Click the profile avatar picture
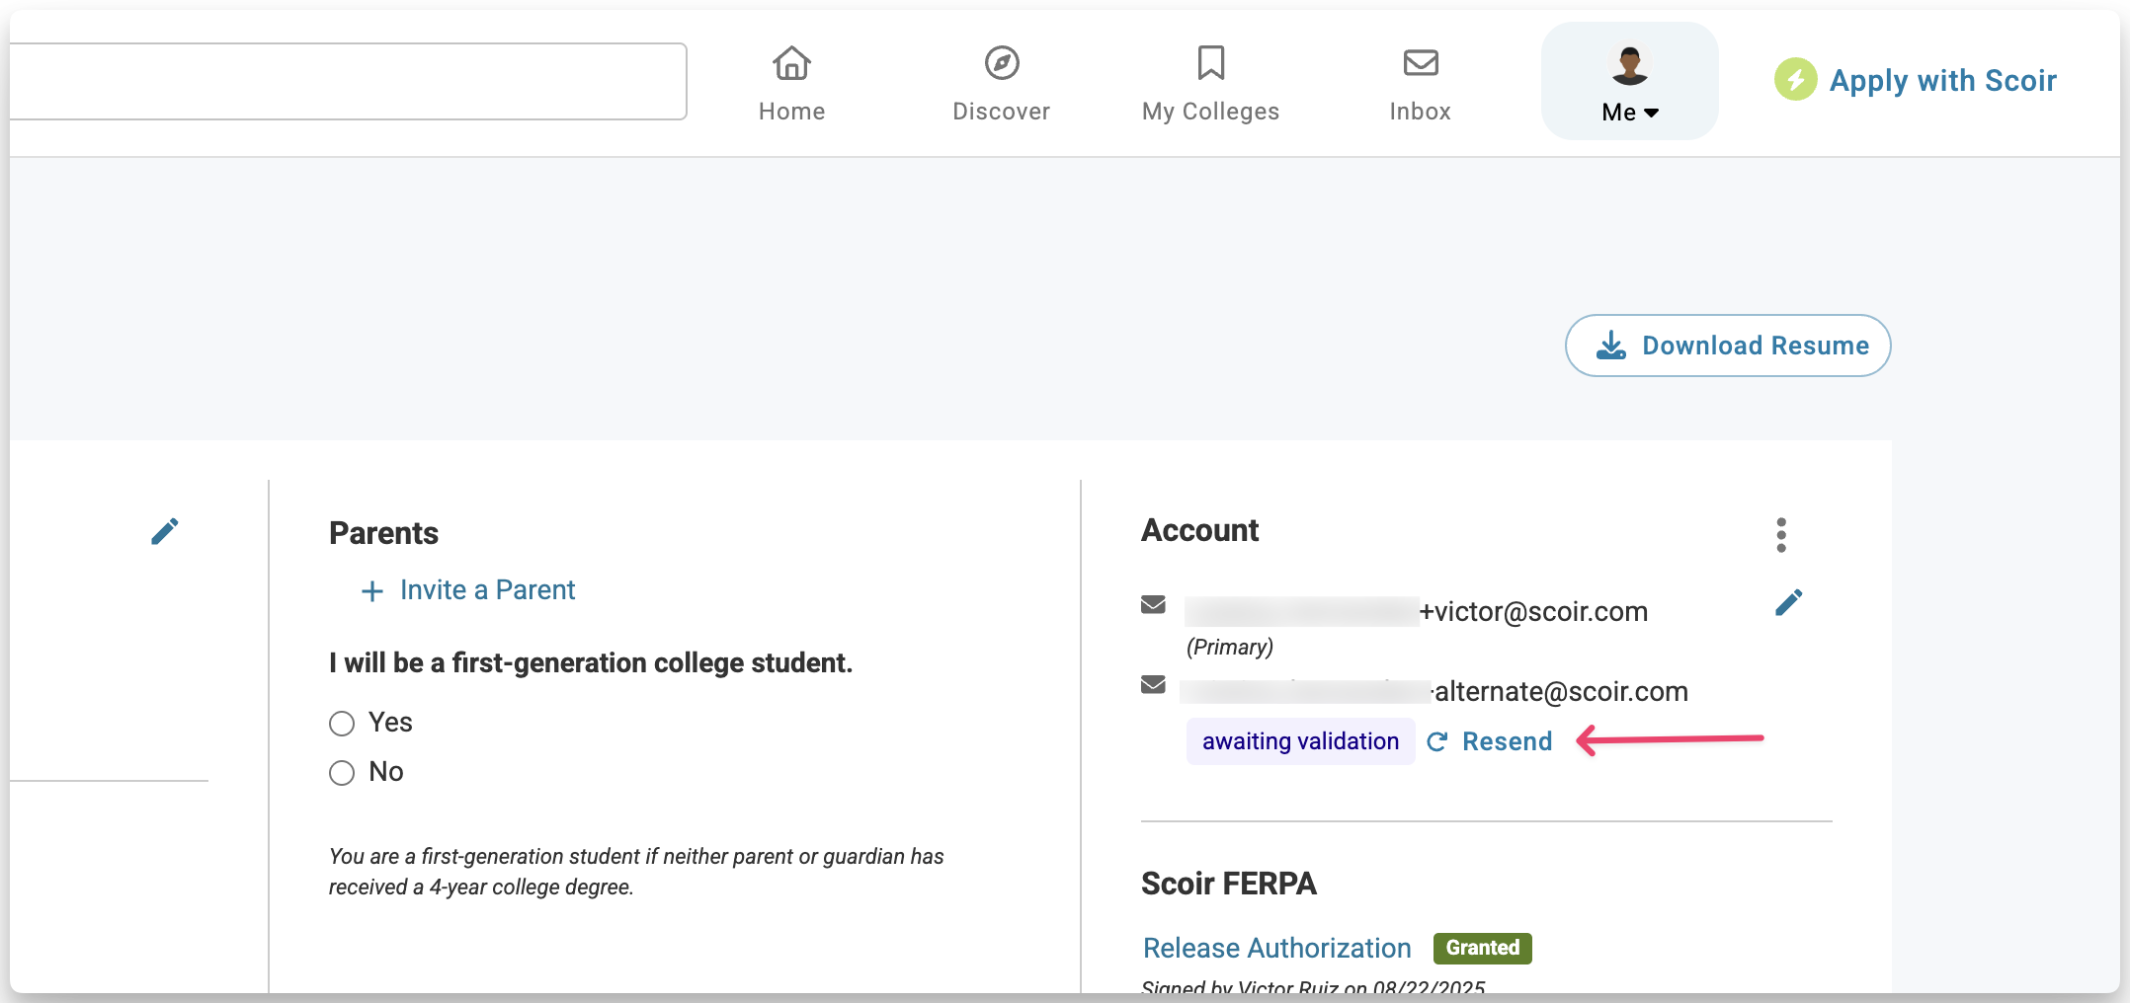Viewport: 2130px width, 1003px height. tap(1629, 65)
